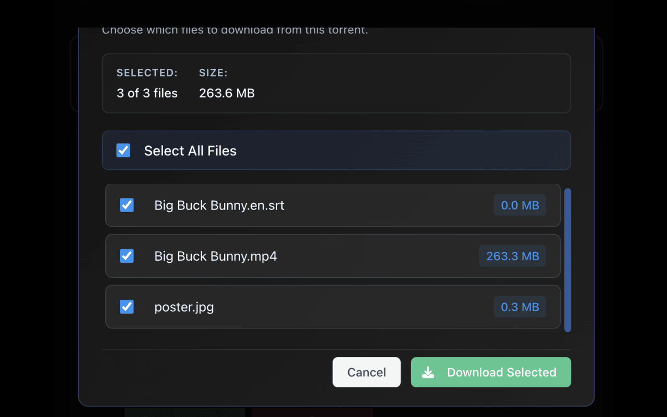The width and height of the screenshot is (667, 417).
Task: Click the SELECTED: heading
Action: [x=147, y=73]
